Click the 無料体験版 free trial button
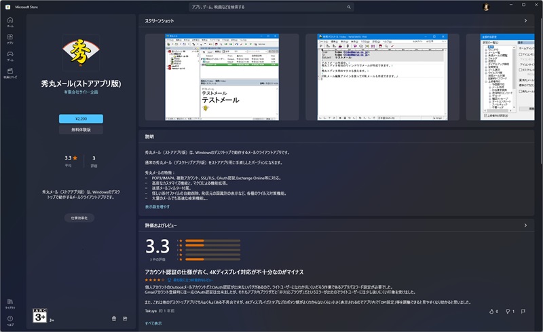 point(81,130)
